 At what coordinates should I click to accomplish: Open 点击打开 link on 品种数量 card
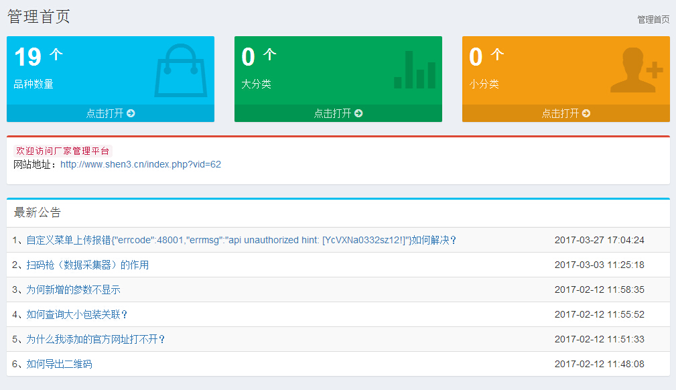(111, 113)
